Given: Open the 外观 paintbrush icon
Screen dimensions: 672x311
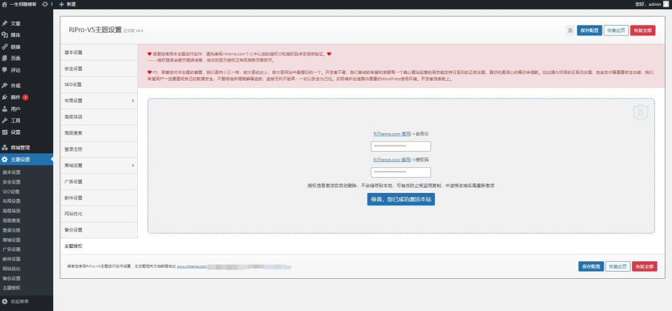Looking at the screenshot, I should (x=5, y=86).
